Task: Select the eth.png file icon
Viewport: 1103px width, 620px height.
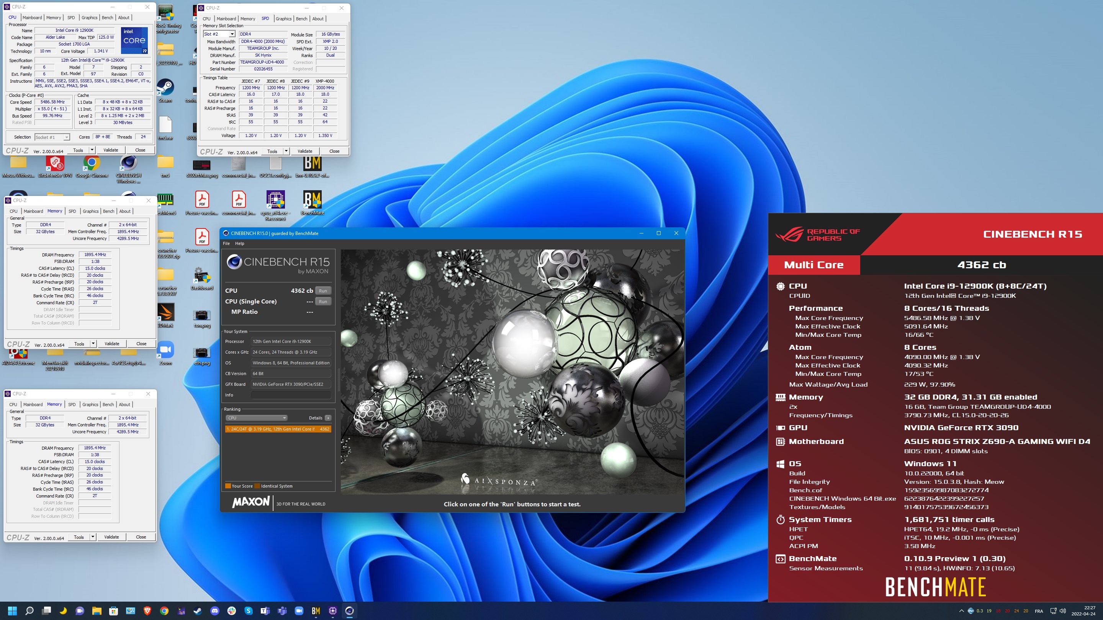Action: pos(202,356)
